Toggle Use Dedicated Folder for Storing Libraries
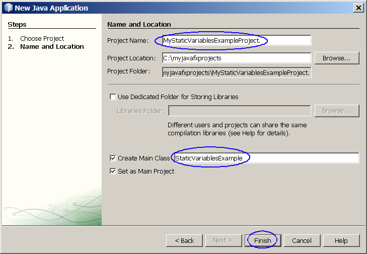The height and width of the screenshot is (254, 367). (113, 97)
